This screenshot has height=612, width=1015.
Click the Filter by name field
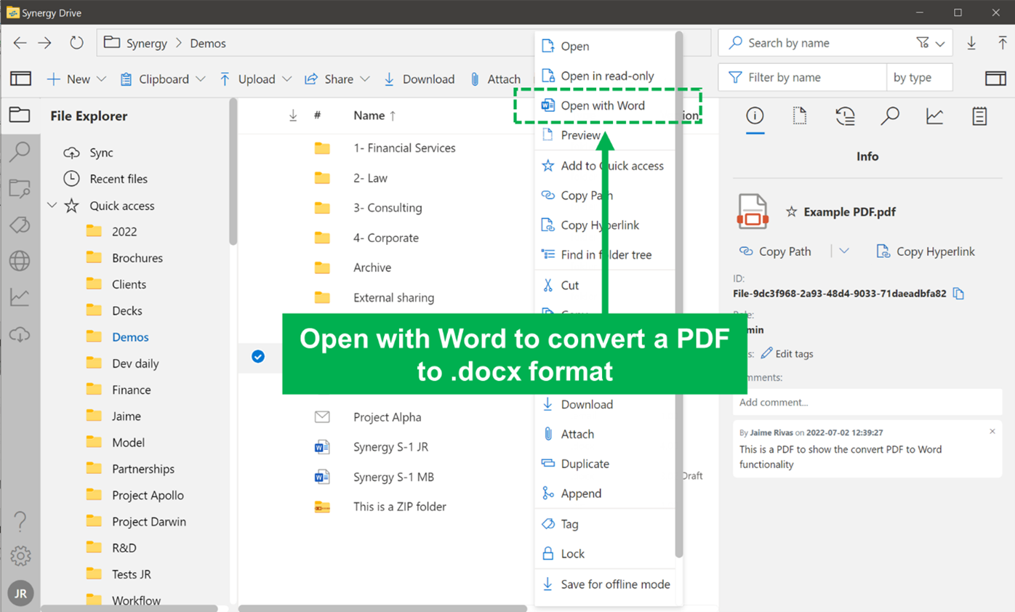(802, 78)
